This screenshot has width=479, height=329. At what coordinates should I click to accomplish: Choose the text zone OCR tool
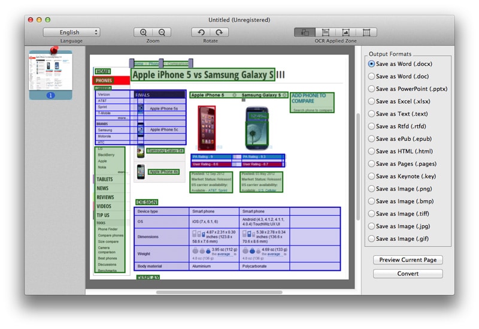[x=326, y=32]
